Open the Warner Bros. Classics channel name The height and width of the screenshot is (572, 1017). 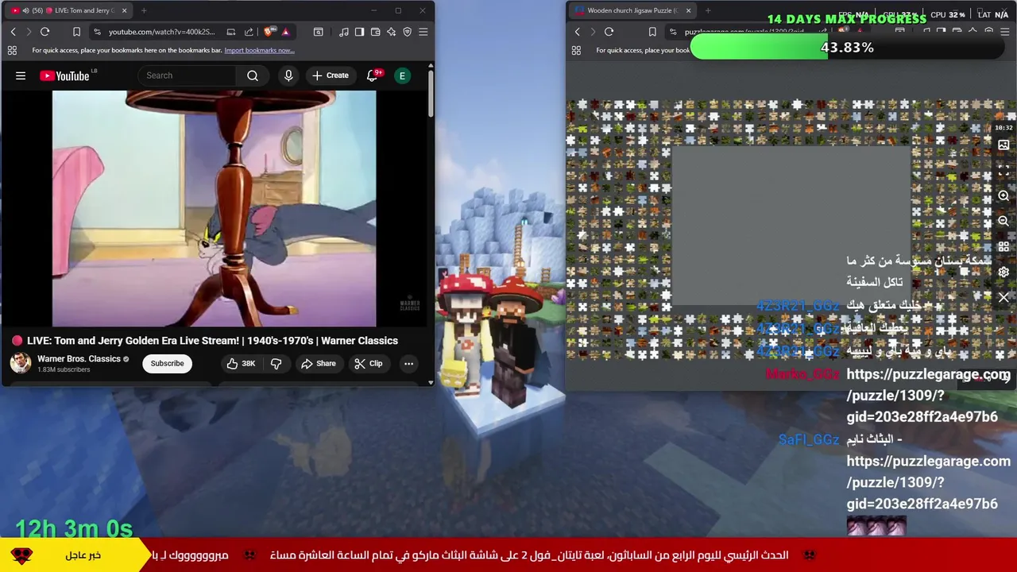[x=79, y=359]
